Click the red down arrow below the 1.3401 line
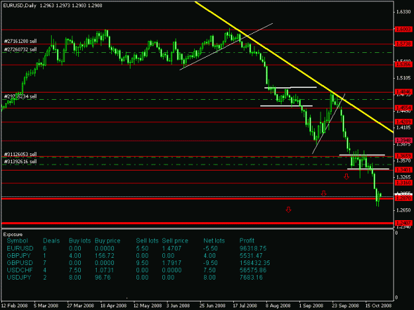 (x=346, y=176)
